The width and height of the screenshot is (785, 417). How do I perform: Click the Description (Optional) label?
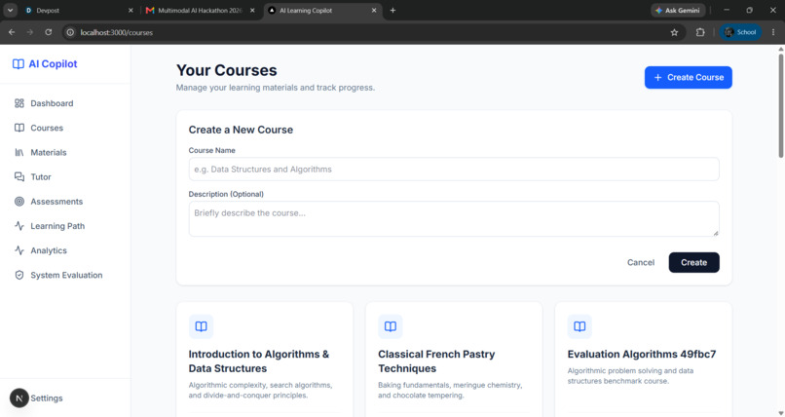(226, 194)
